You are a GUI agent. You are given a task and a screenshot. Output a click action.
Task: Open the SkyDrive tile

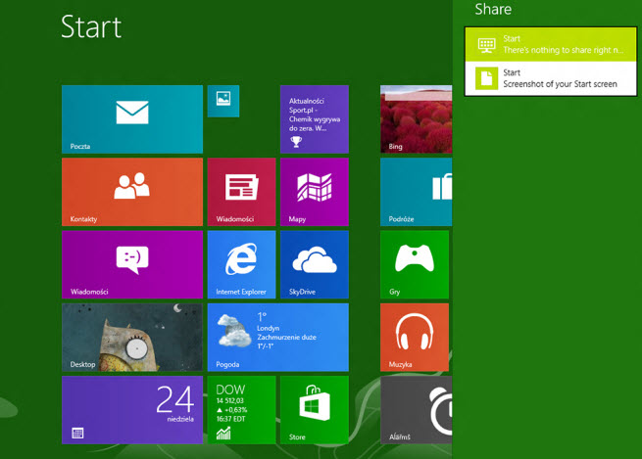(x=315, y=265)
